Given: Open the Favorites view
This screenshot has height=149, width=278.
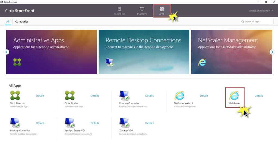Looking at the screenshot, I should click(119, 11).
